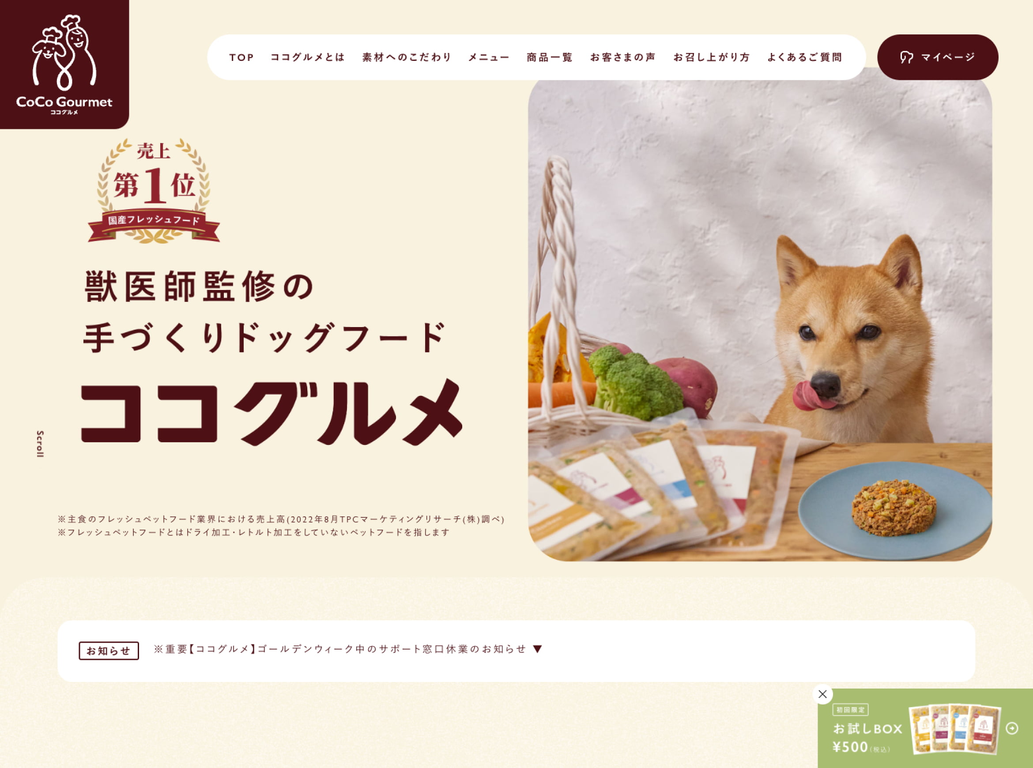
Task: Open お客さまの声 page
Action: point(623,57)
